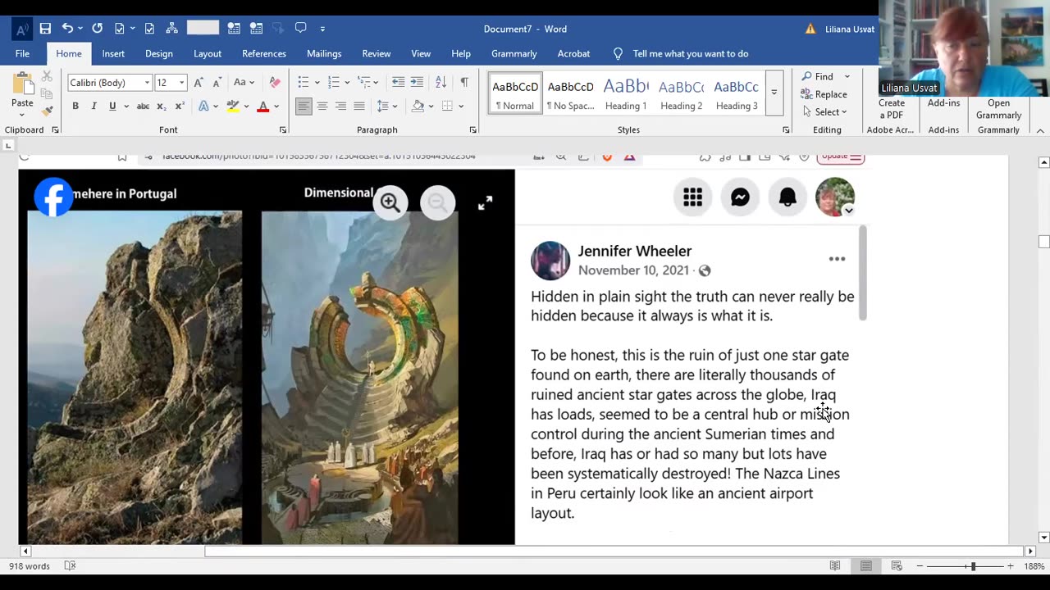The image size is (1050, 590).
Task: Open the Font dialog launcher
Action: pos(283,129)
